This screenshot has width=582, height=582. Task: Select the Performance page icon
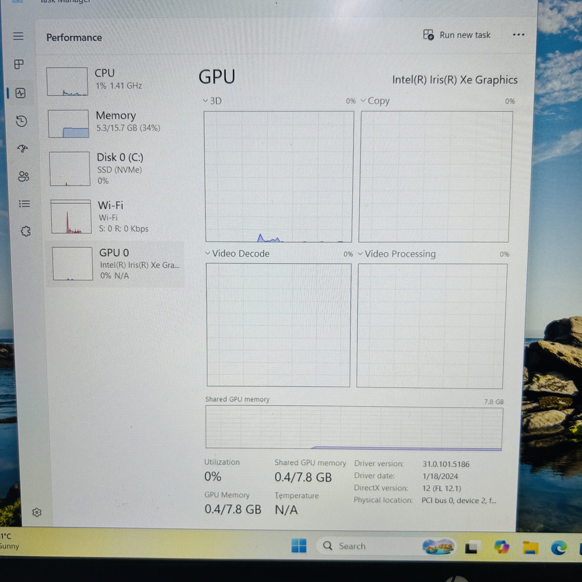(20, 93)
